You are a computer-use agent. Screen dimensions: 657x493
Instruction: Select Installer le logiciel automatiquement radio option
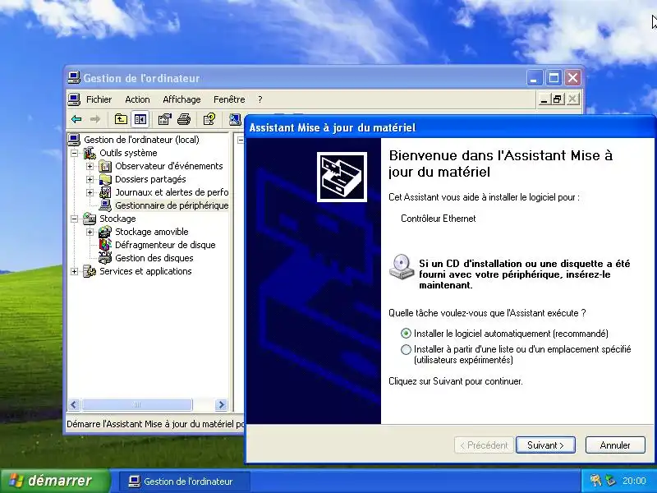pos(406,334)
